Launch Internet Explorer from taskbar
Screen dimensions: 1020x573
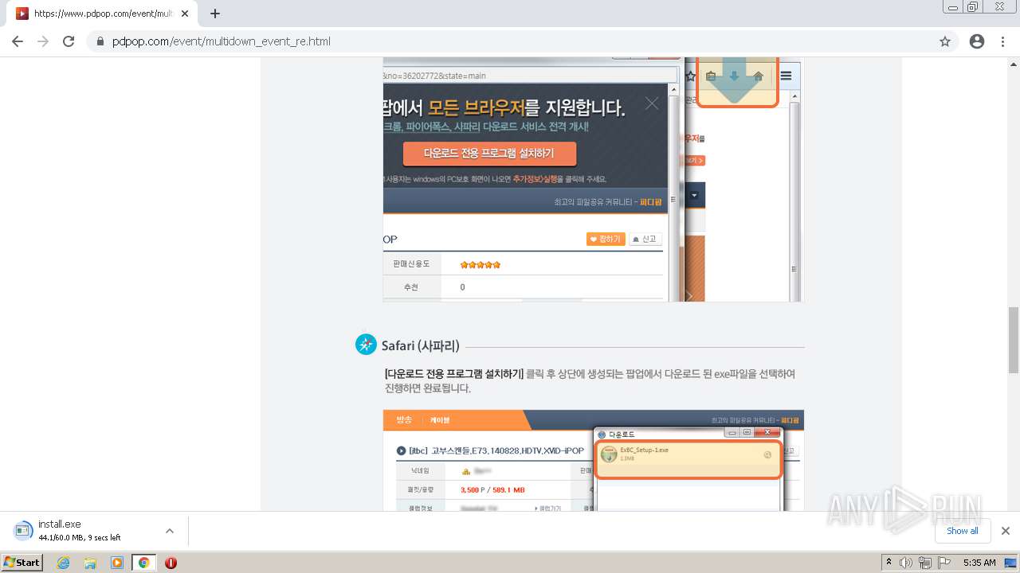tap(64, 563)
